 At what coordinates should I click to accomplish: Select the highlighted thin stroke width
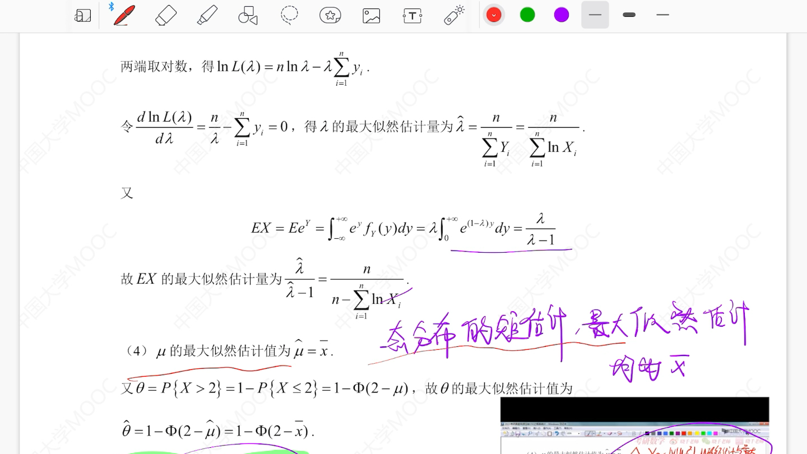(x=595, y=15)
